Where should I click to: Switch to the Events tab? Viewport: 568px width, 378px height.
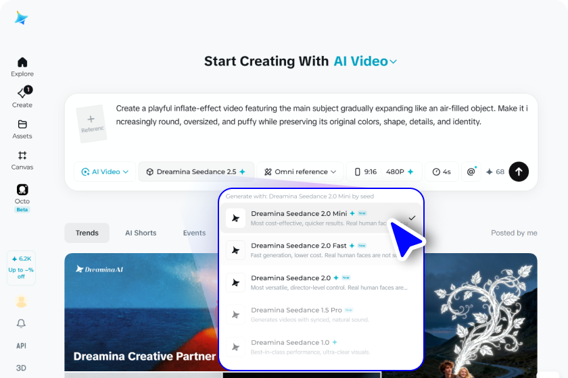[x=194, y=233]
